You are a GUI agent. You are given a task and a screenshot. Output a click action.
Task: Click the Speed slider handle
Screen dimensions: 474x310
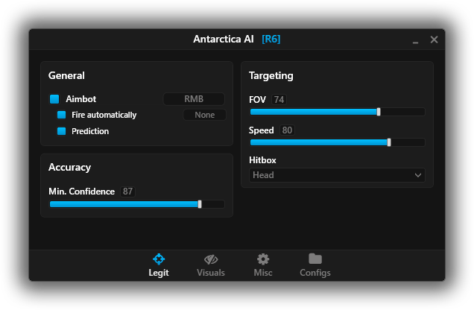pyautogui.click(x=389, y=142)
